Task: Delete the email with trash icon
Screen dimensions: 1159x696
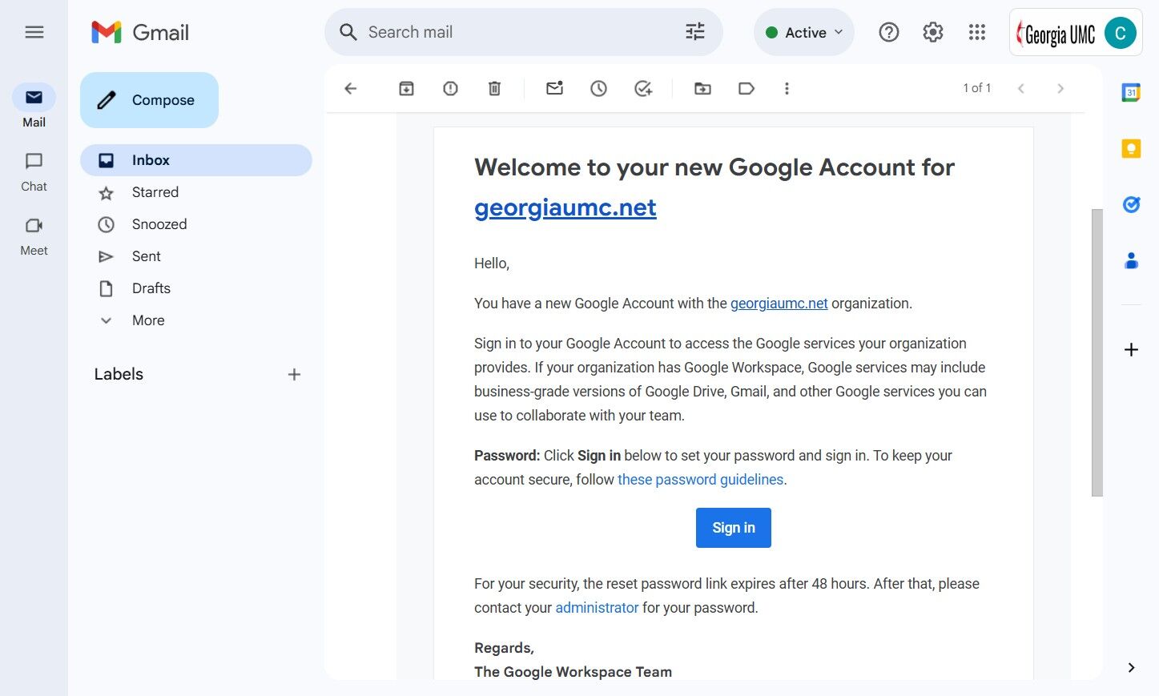Action: tap(494, 89)
